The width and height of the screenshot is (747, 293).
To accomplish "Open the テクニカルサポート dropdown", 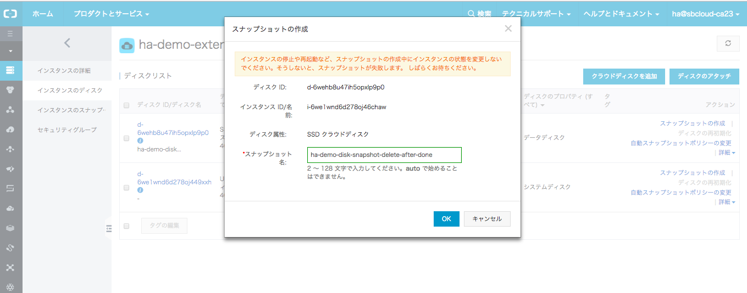I will point(536,14).
